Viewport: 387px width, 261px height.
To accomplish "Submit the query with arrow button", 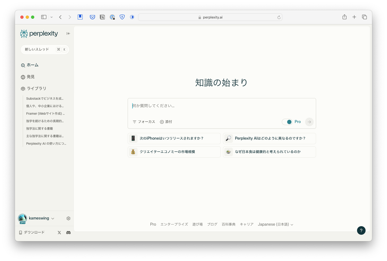I will point(309,122).
